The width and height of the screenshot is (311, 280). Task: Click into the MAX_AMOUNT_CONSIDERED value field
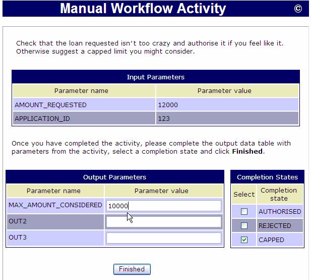[x=163, y=206]
